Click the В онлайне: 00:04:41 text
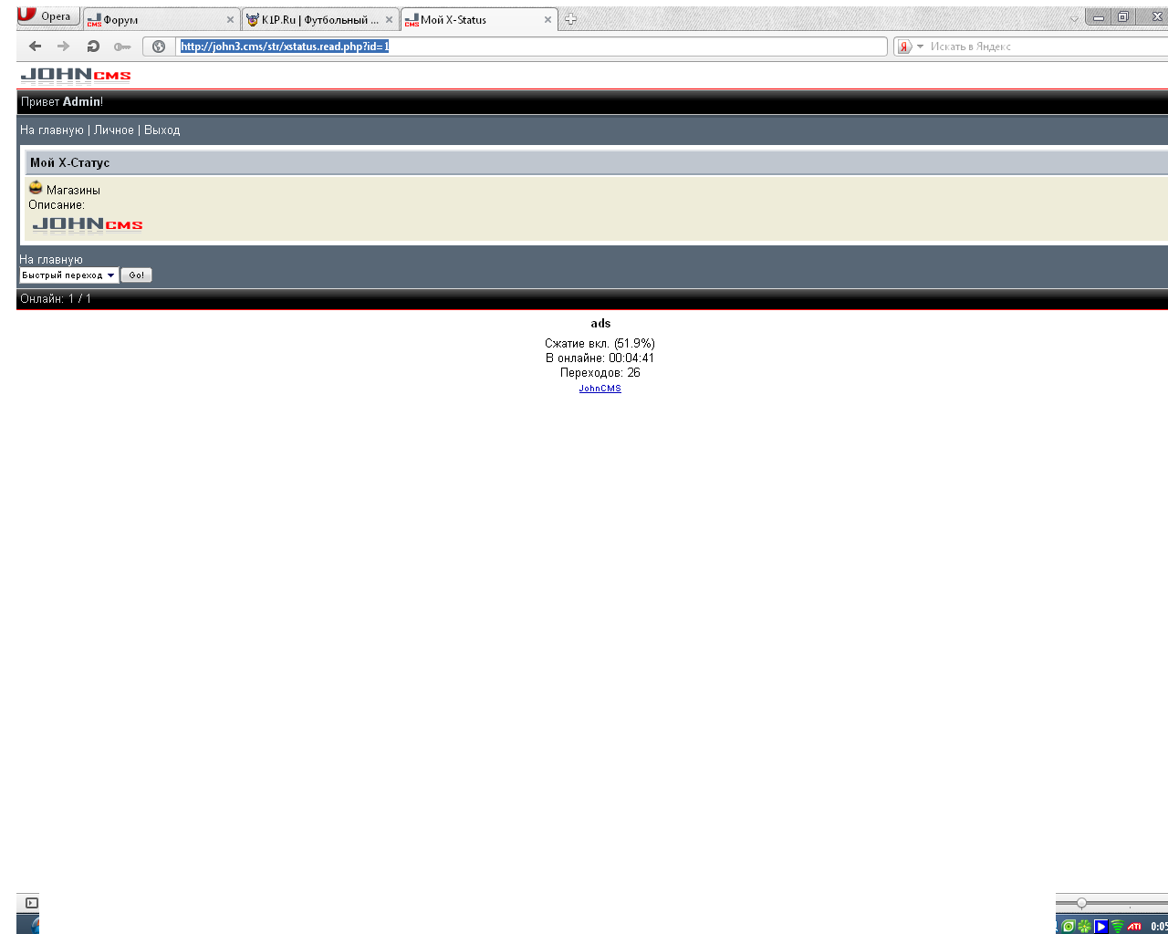 (600, 358)
